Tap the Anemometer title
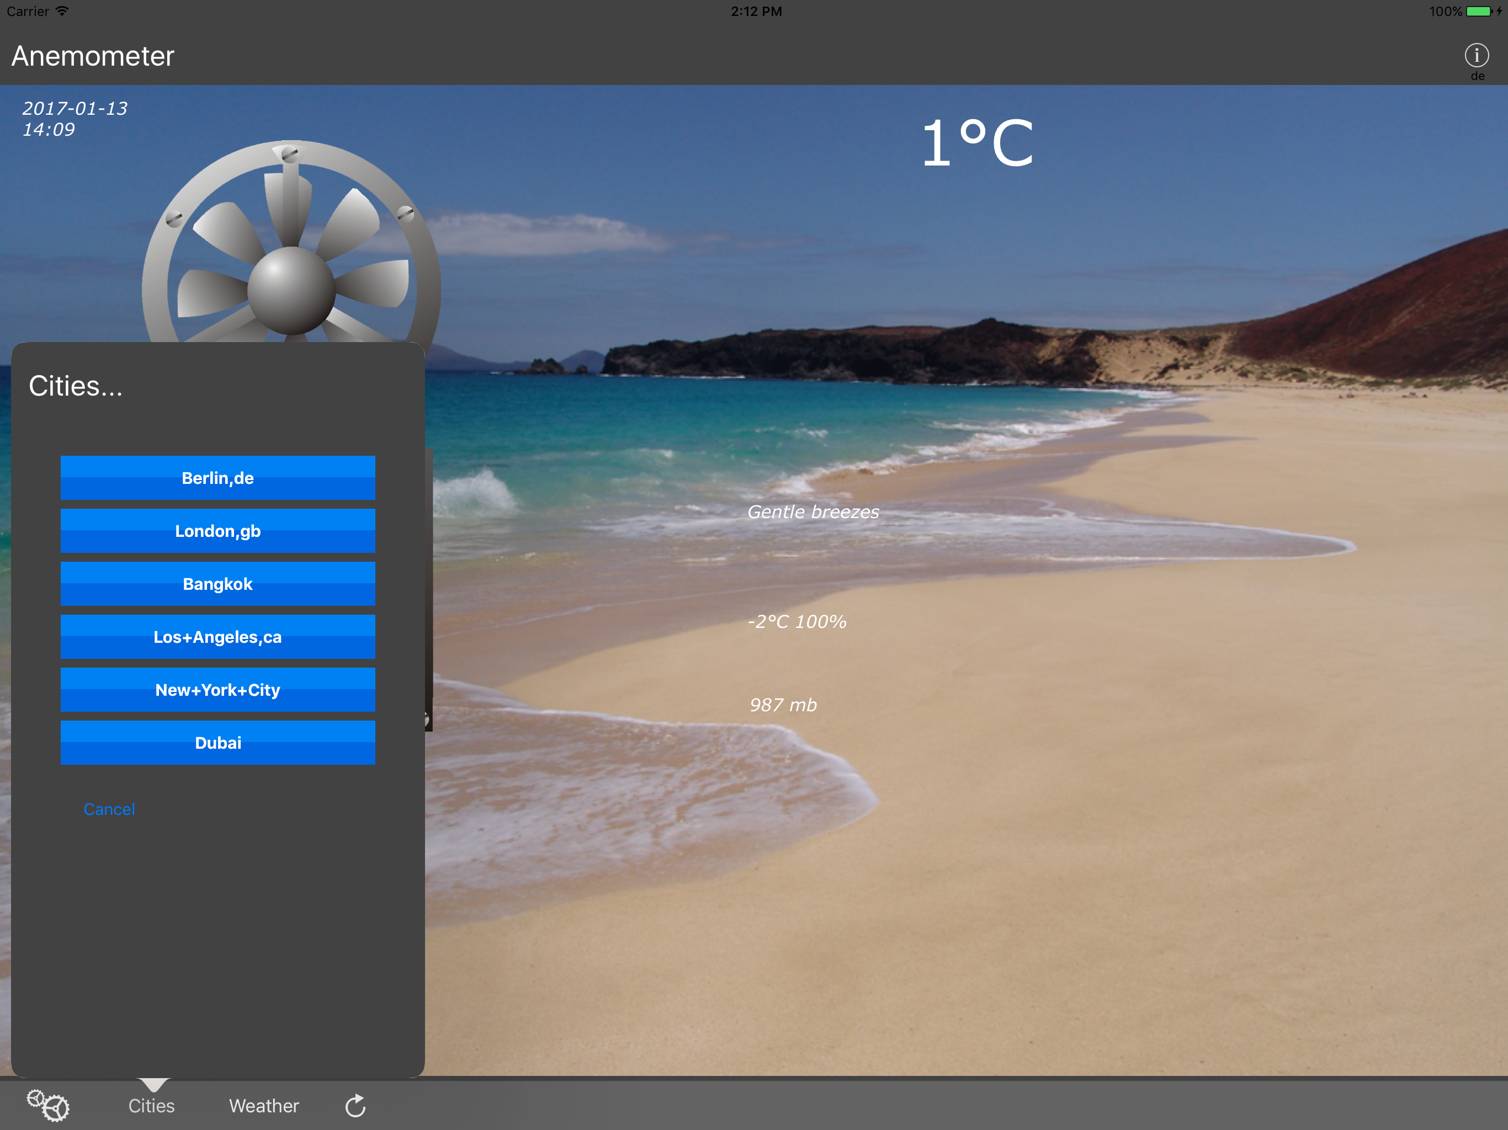This screenshot has height=1130, width=1508. click(93, 56)
